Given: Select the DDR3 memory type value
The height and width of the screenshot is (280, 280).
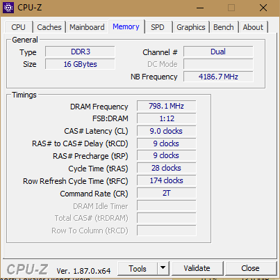Looking at the screenshot, I should click(x=80, y=52).
